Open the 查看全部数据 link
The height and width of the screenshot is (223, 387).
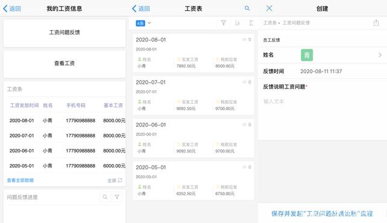(20, 180)
